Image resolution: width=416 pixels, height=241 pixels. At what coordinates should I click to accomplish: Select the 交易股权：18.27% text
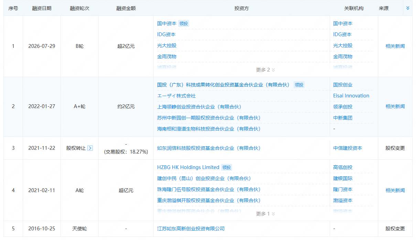pyautogui.click(x=126, y=151)
